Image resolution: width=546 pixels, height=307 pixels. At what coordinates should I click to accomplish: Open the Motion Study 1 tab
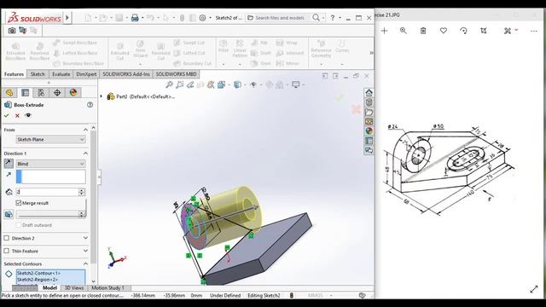pyautogui.click(x=107, y=288)
